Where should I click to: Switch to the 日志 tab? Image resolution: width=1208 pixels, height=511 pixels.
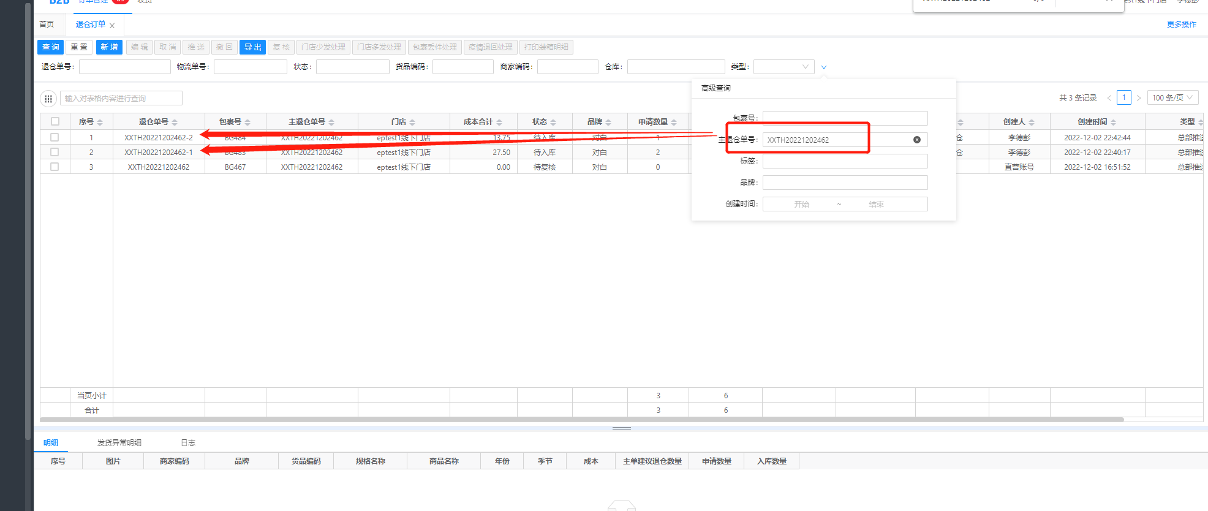[x=187, y=442]
